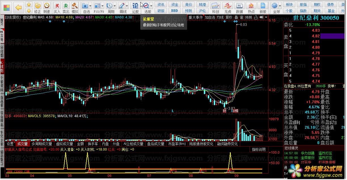Expand the 画线 dropdown arrow
This screenshot has height=180, width=347.
[127, 6]
